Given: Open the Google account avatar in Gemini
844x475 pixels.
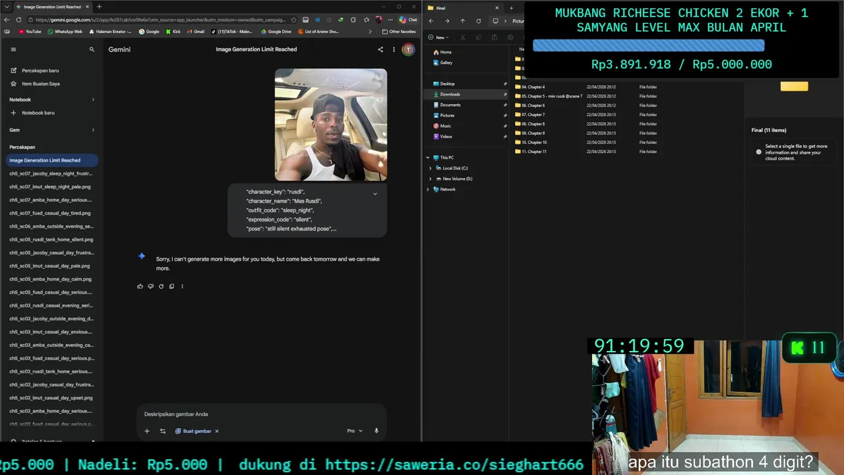Looking at the screenshot, I should click(x=408, y=49).
